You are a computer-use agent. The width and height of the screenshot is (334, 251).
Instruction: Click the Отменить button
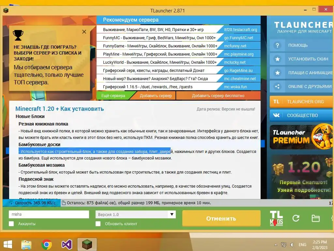pyautogui.click(x=221, y=218)
